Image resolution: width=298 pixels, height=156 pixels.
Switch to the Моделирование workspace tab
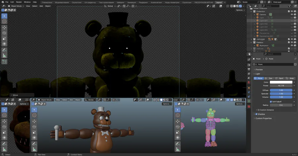click(62, 2)
